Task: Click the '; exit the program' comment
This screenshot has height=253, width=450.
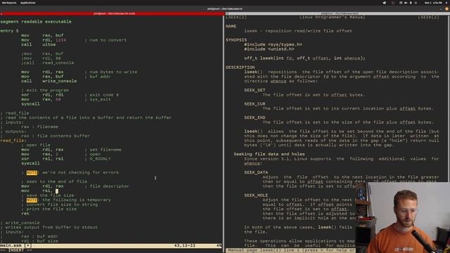Action: tap(45, 90)
